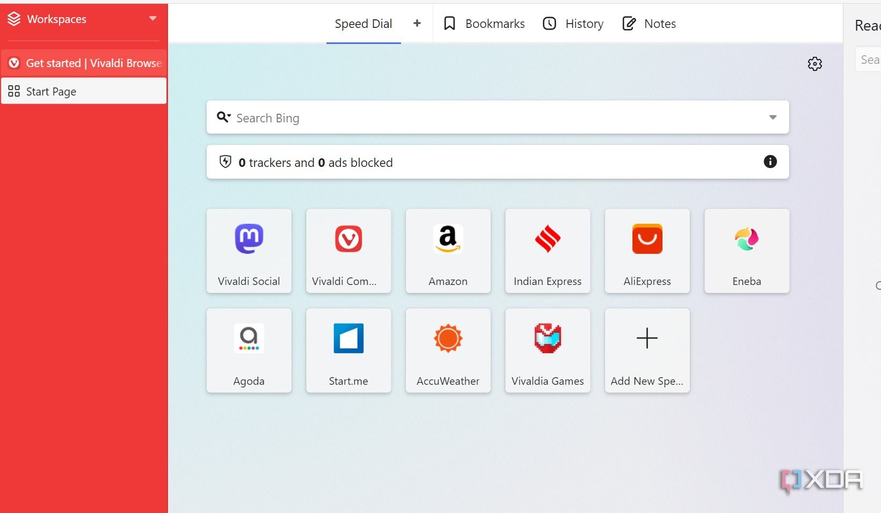The width and height of the screenshot is (881, 513).
Task: Open the AccuWeather speed dial tile
Action: coord(448,350)
